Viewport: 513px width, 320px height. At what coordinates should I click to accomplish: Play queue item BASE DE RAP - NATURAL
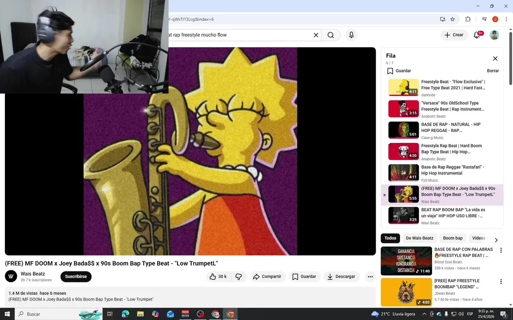coord(442,130)
